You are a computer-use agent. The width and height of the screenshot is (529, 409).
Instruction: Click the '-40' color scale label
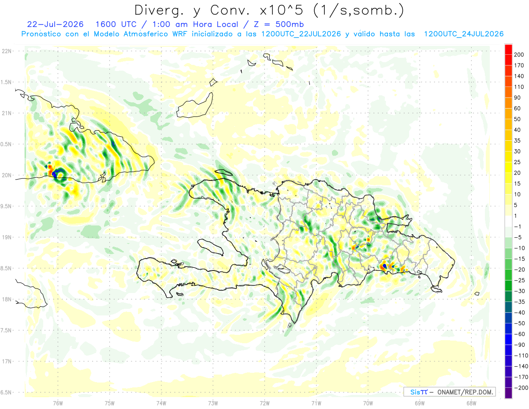coord(521,312)
